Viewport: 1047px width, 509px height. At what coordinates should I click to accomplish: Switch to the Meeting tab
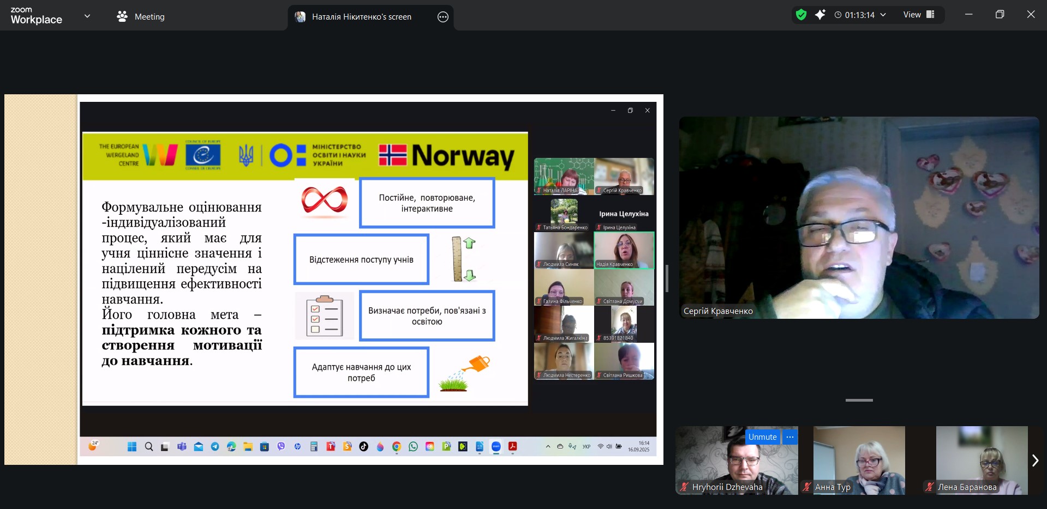(x=141, y=17)
